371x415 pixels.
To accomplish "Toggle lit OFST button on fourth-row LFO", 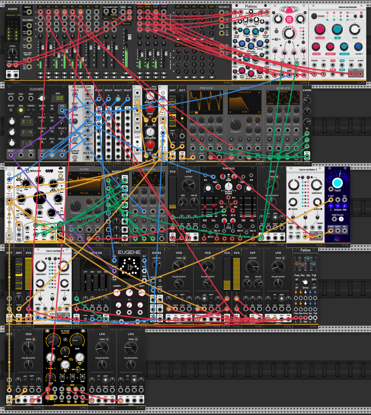I will click(x=281, y=298).
